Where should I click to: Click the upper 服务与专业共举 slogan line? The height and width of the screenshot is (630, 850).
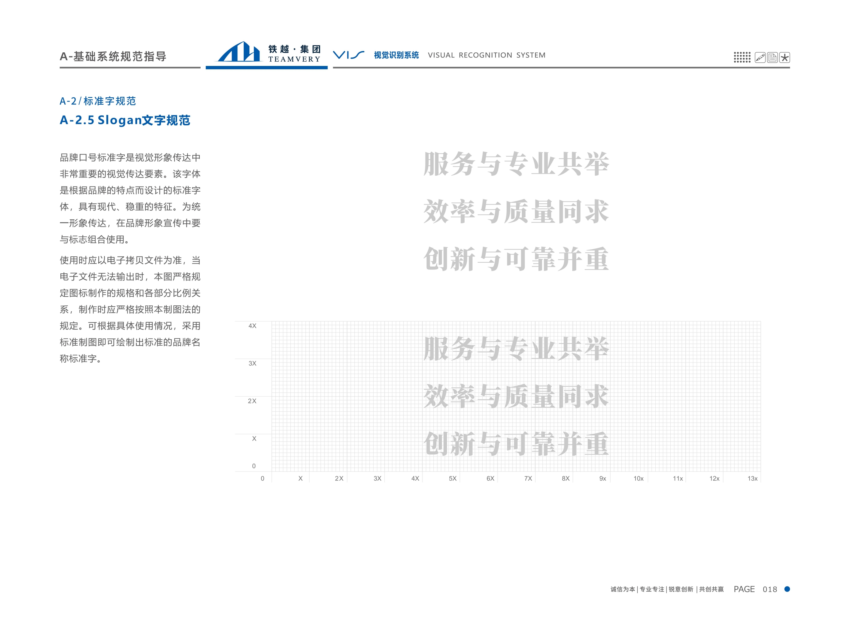[516, 164]
